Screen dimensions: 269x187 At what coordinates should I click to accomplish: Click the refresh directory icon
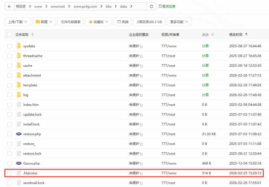(151, 7)
